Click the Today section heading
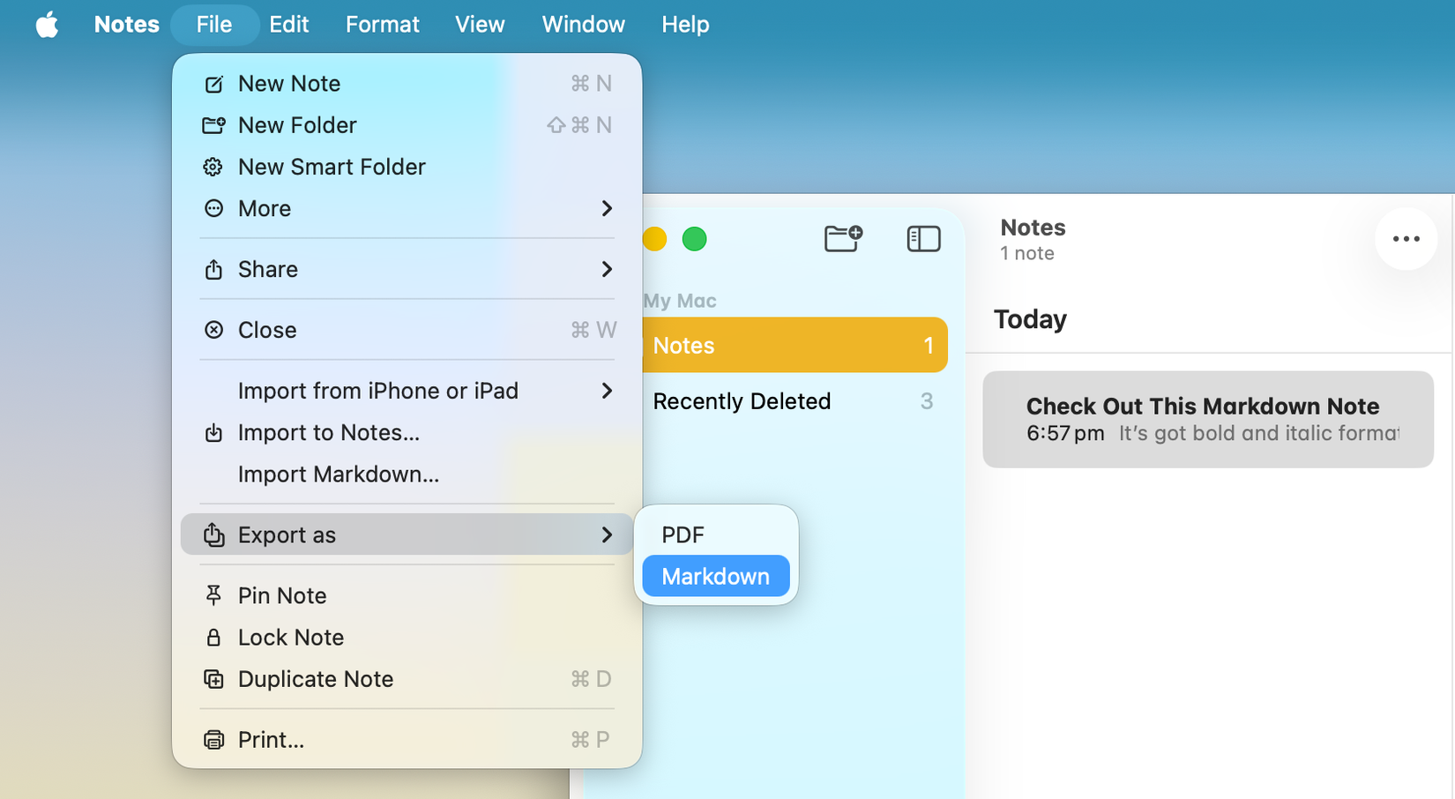The image size is (1455, 799). (1030, 319)
